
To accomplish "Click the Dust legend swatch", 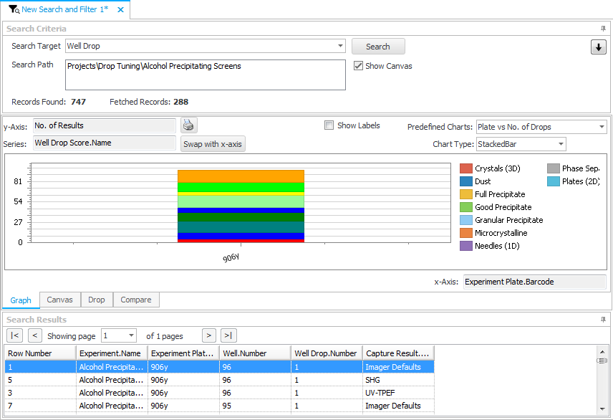I will click(466, 181).
